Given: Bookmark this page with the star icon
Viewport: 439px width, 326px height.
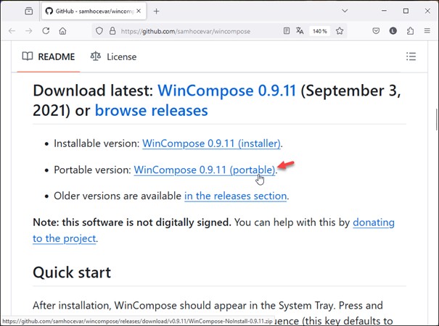Looking at the screenshot, I should pos(340,31).
